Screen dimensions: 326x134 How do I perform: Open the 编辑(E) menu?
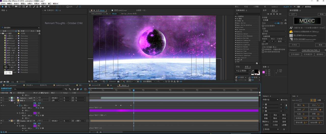[x=10, y=4]
